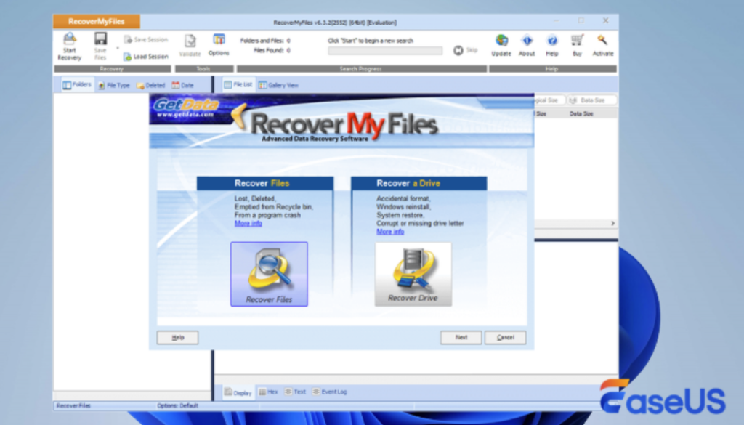744x425 pixels.
Task: Click the file list horizontal scroll right arrow
Action: [612, 223]
